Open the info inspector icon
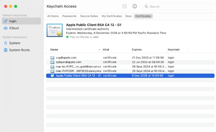Screen dimensions: 216x132 (135, 6)
